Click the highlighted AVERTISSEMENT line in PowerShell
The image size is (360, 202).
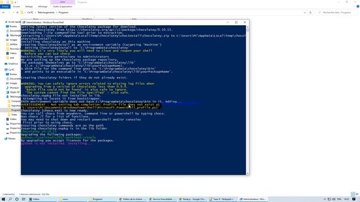91,106
